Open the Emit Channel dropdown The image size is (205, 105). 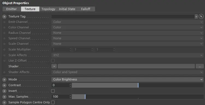pos(127,22)
